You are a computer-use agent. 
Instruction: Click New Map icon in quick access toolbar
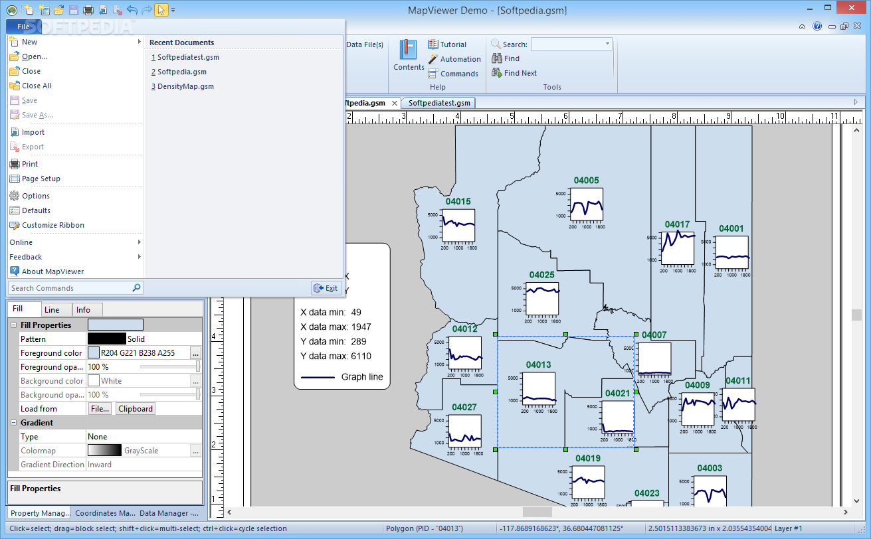[29, 9]
